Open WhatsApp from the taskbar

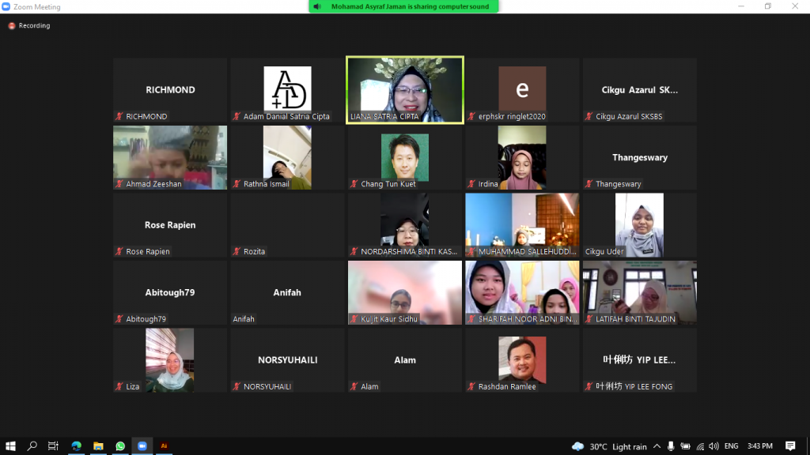click(119, 446)
